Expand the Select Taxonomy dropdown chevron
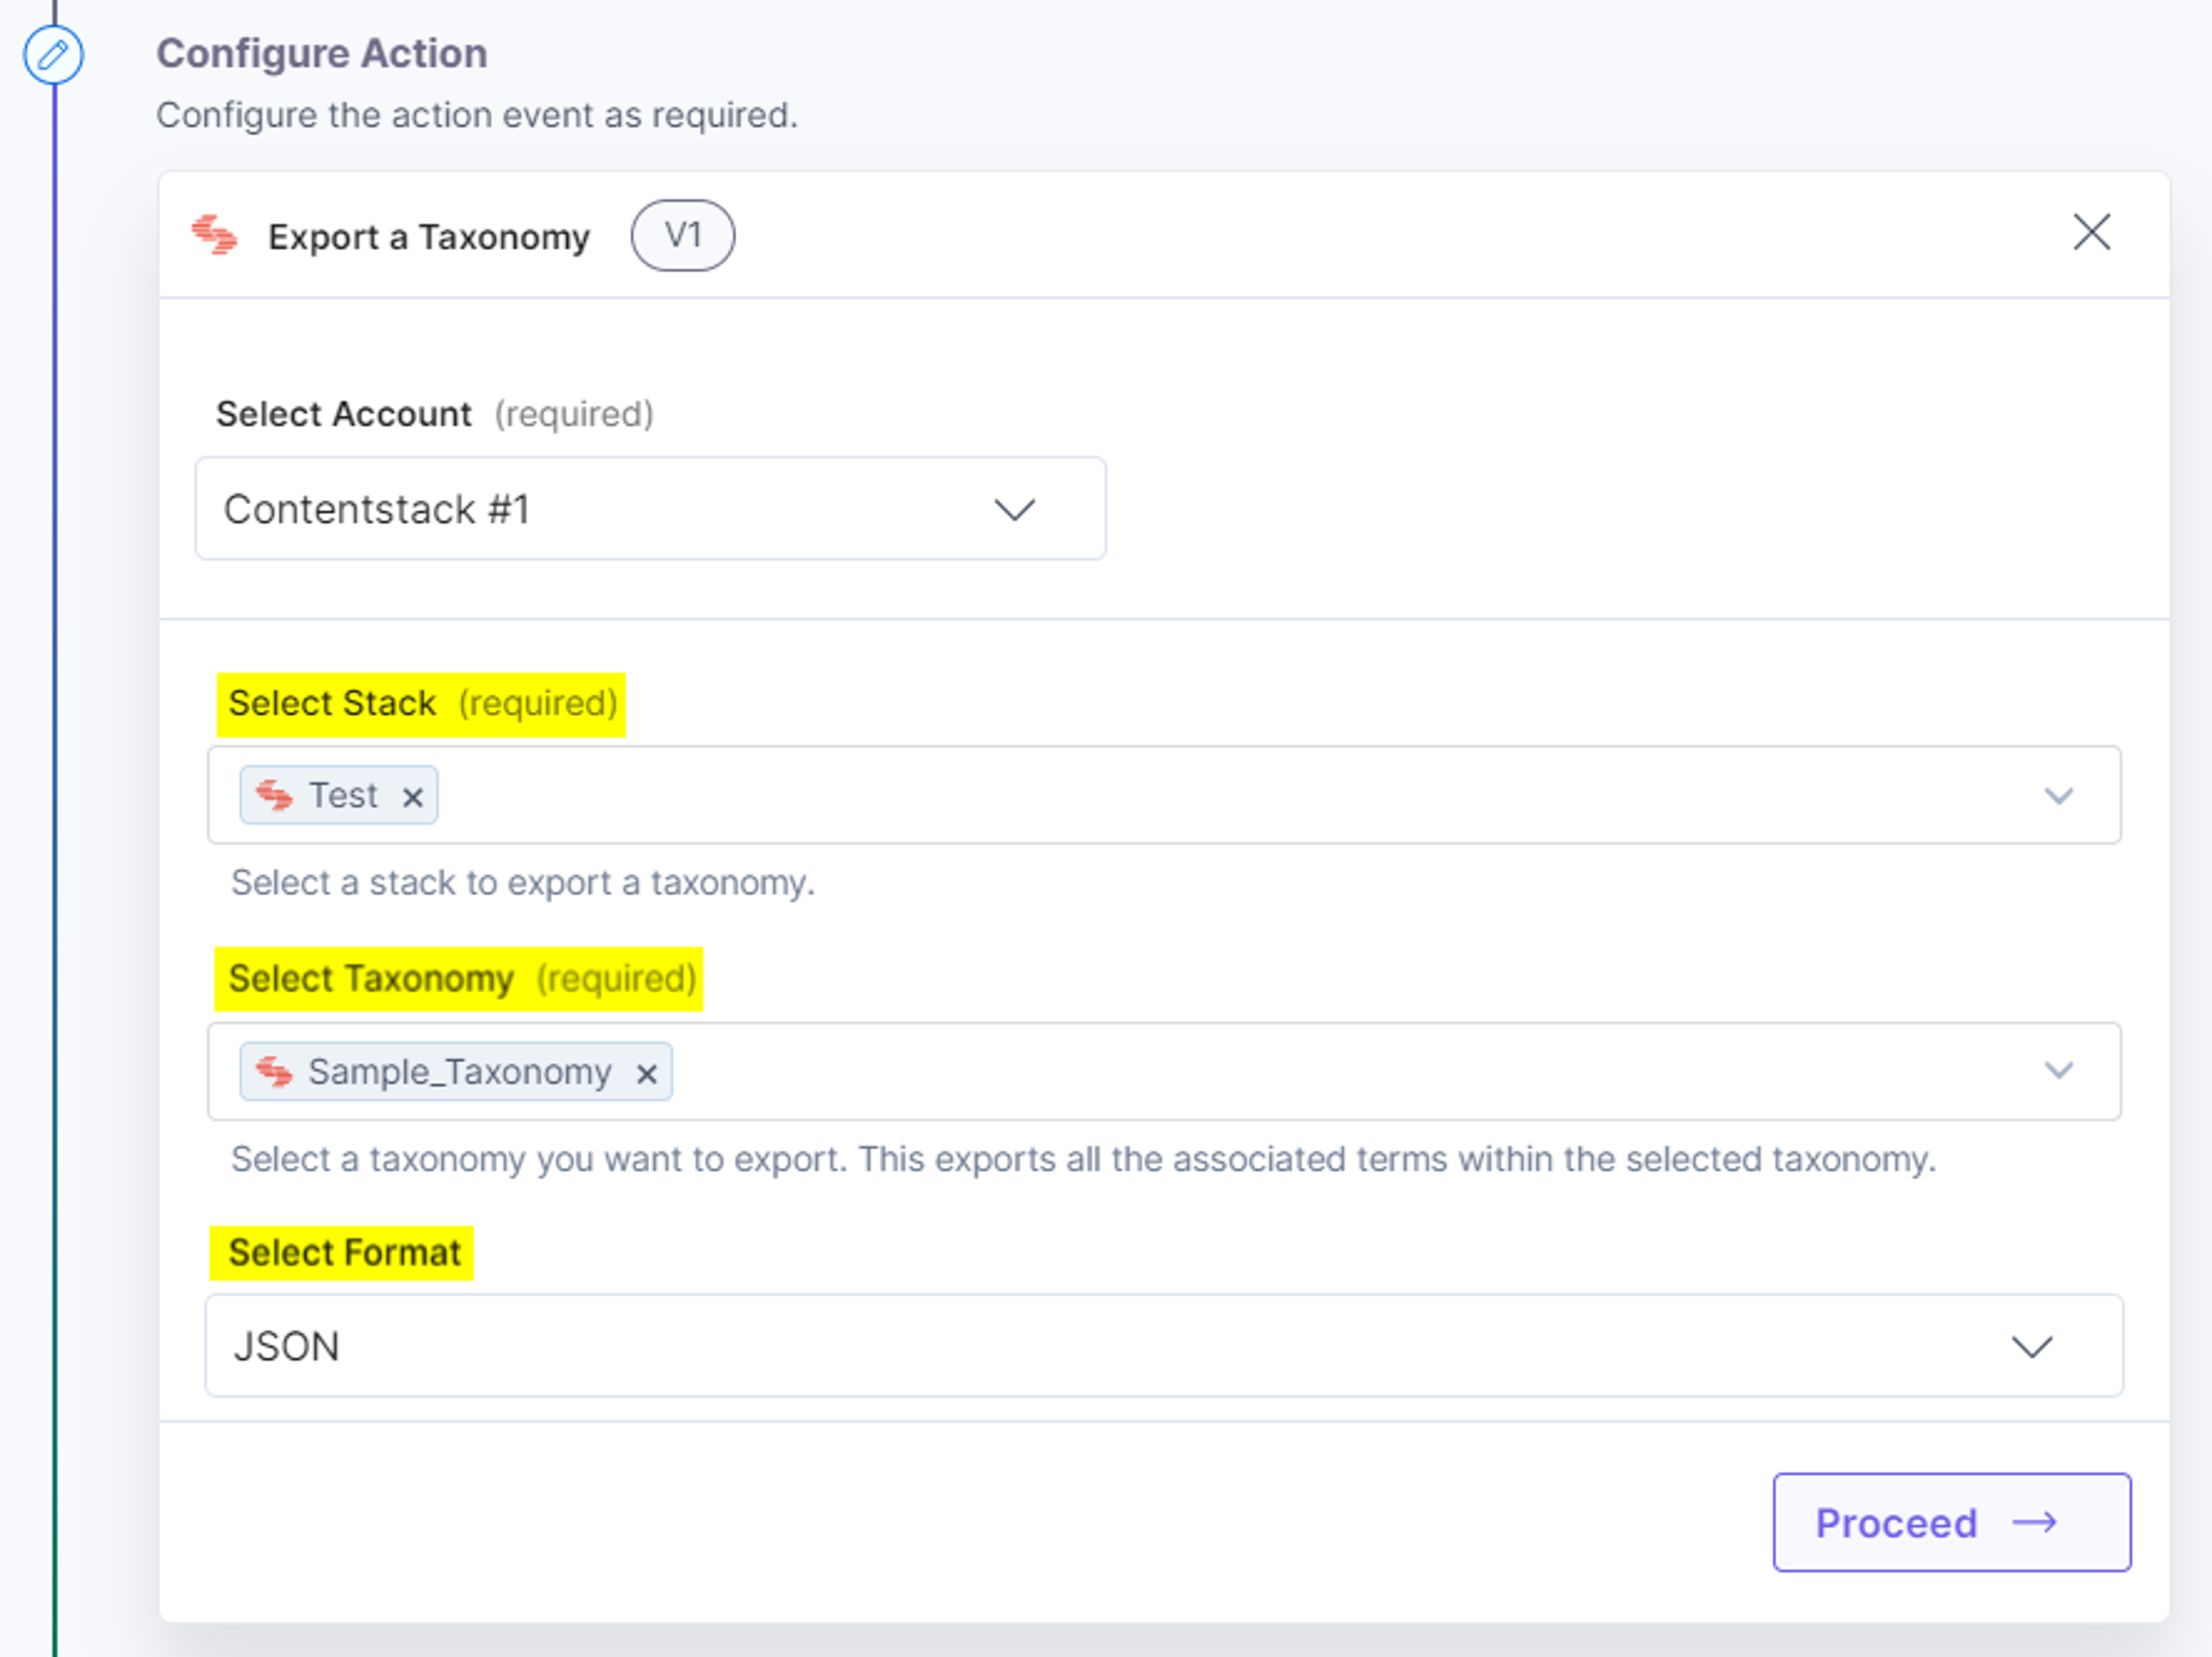 click(2058, 1070)
